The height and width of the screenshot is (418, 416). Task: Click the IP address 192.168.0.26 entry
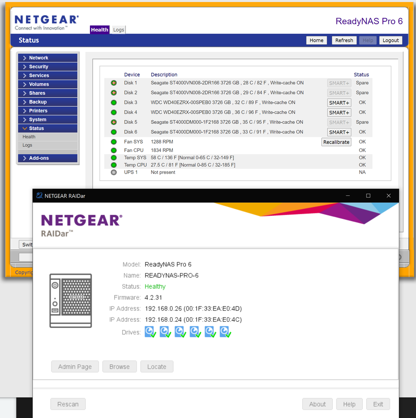193,309
